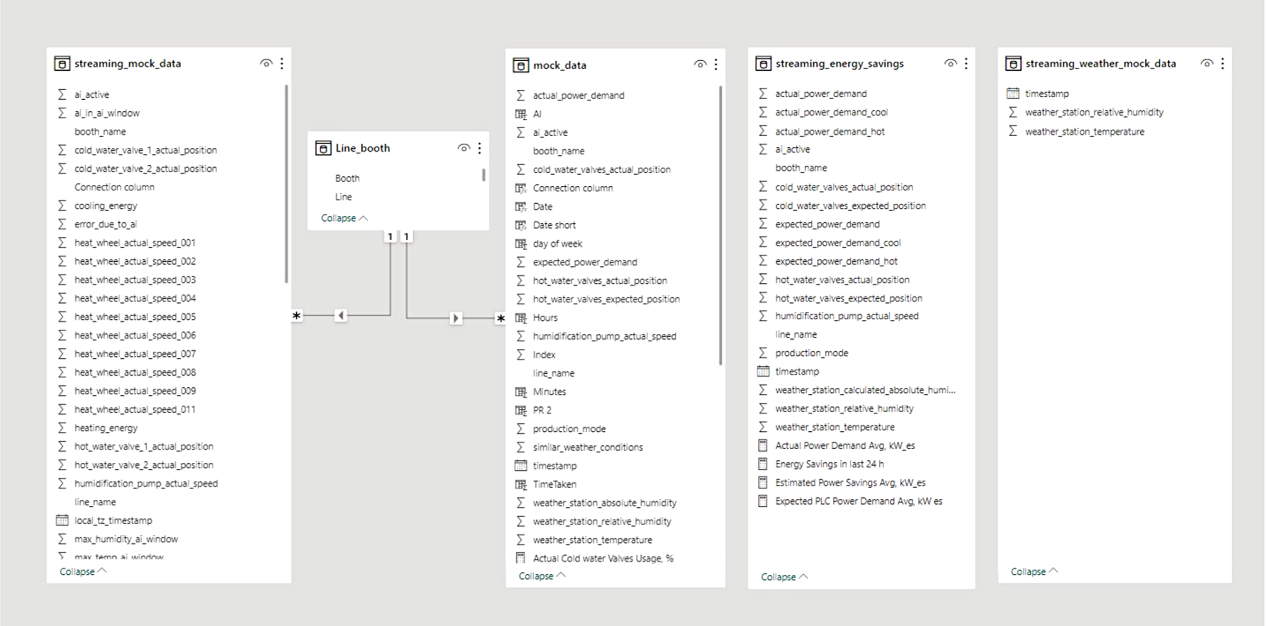Click the table icon on streaming_mock_data header
Viewport: 1267px width, 626px height.
coord(62,63)
